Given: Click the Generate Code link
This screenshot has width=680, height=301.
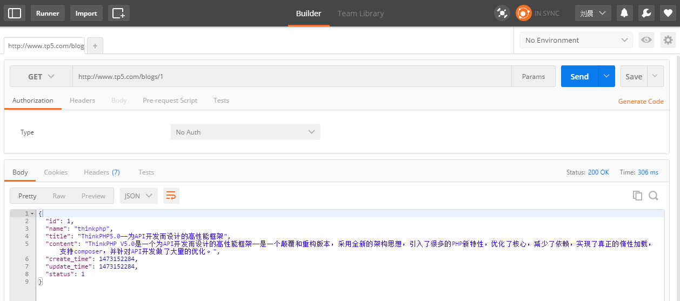Looking at the screenshot, I should [x=641, y=101].
